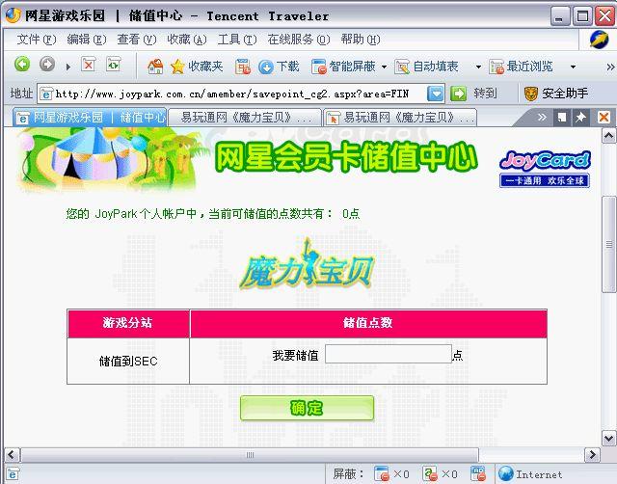The width and height of the screenshot is (617, 484).
Task: Go to the Home page icon
Action: (x=155, y=67)
